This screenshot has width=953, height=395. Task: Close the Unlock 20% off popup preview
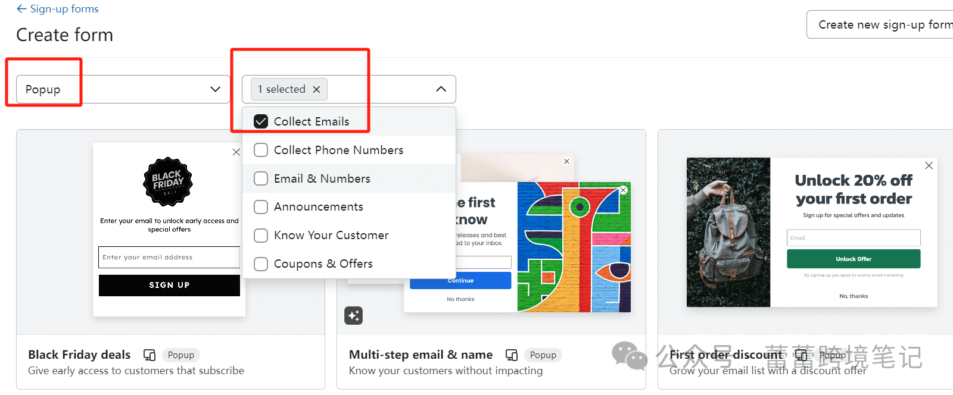(929, 165)
